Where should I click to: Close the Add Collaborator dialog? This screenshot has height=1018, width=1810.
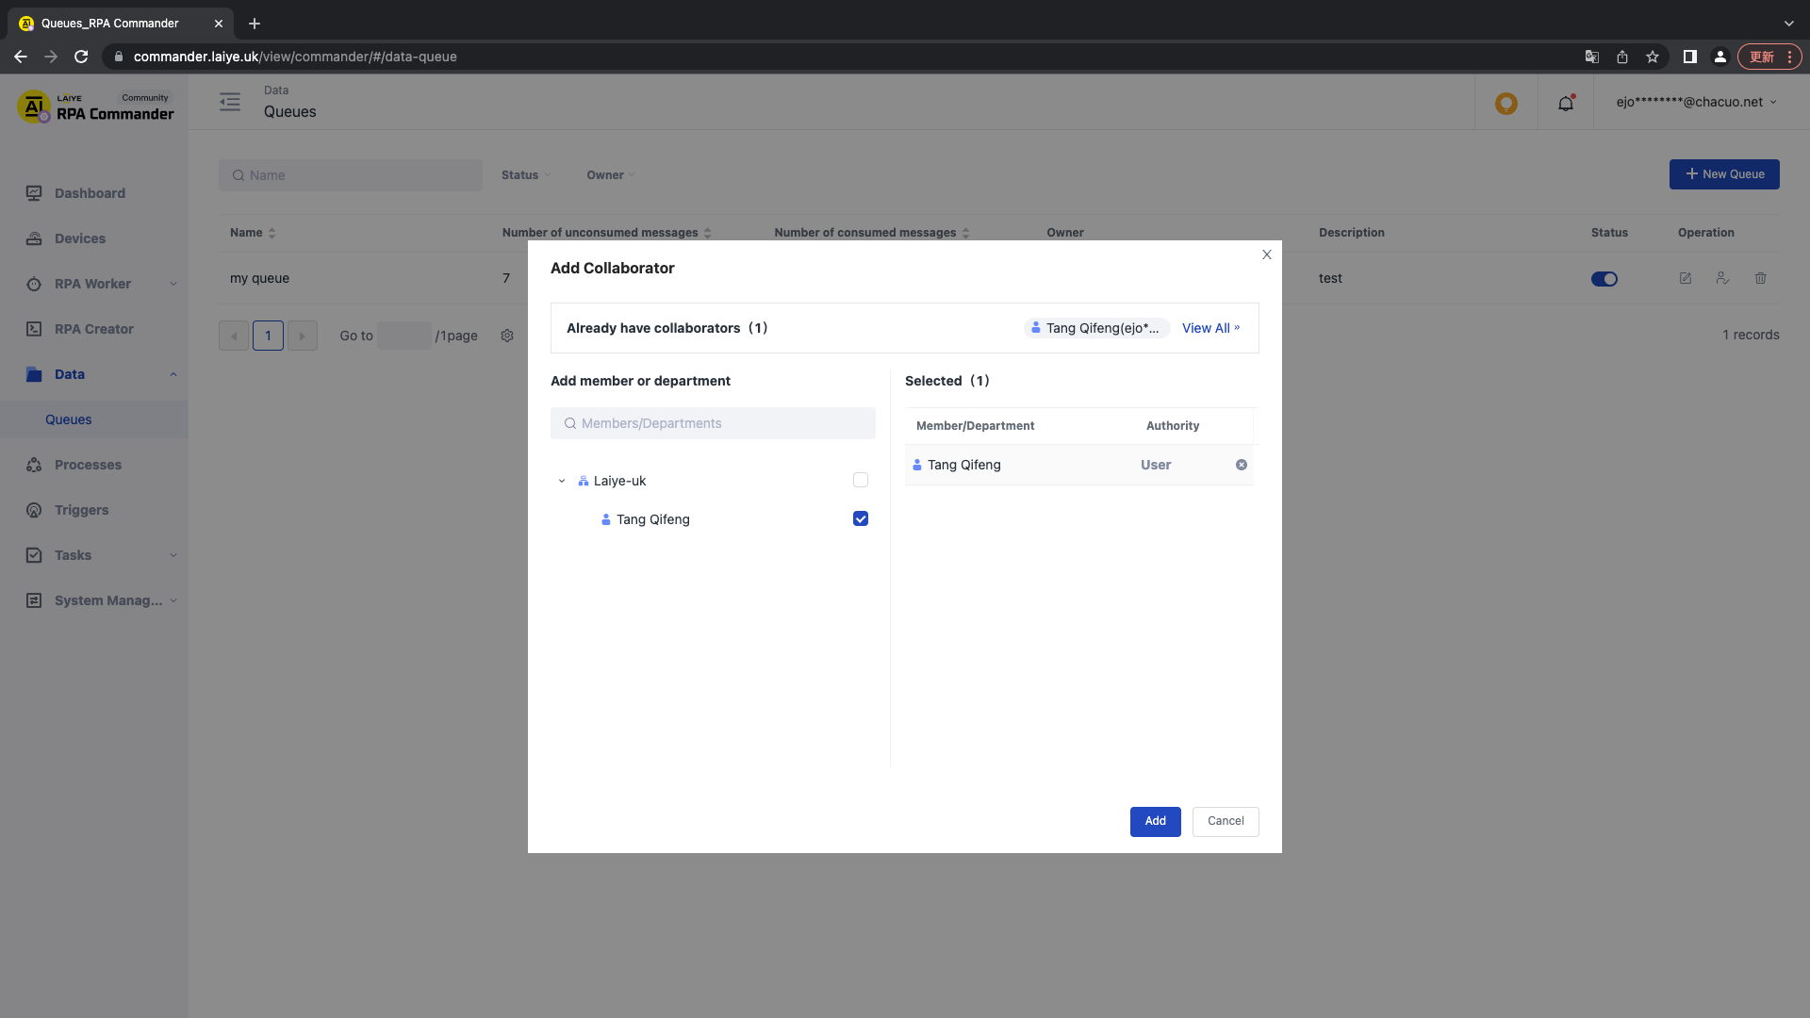click(x=1266, y=254)
